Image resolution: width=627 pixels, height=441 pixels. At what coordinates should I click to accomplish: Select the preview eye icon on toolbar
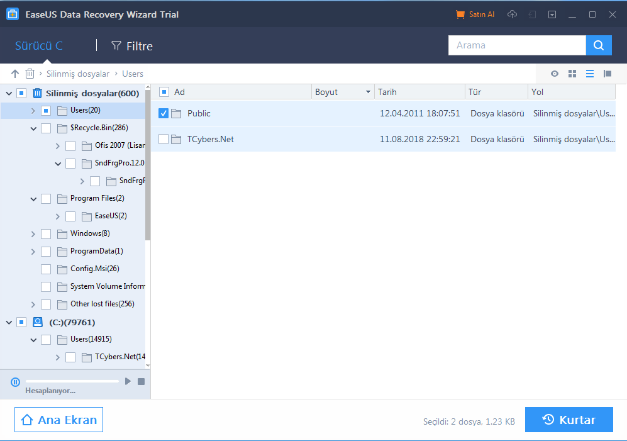pos(554,74)
